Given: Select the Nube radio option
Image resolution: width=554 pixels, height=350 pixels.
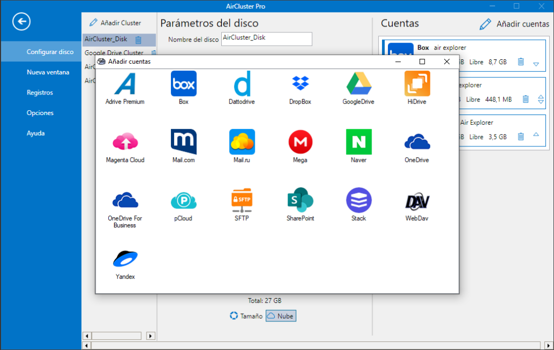Looking at the screenshot, I should [281, 316].
